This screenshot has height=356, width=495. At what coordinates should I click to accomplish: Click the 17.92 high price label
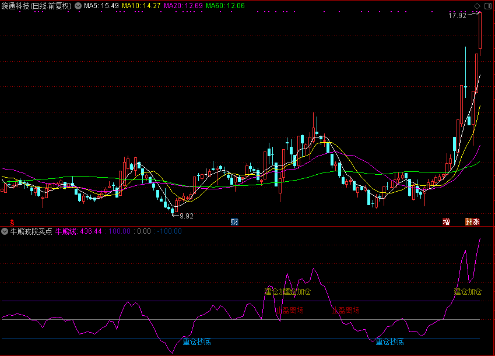457,16
